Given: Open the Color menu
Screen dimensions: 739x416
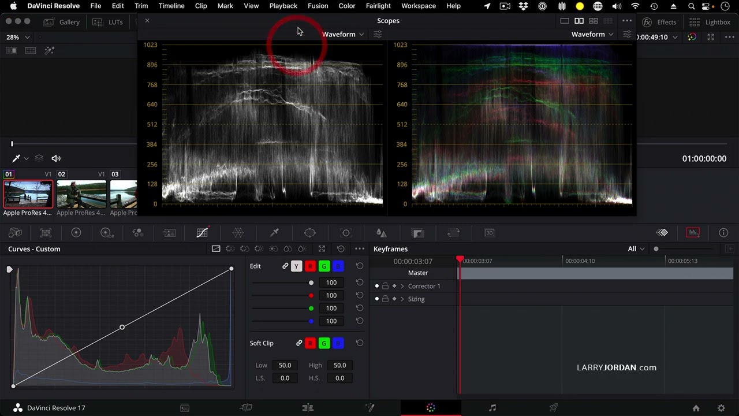Looking at the screenshot, I should pyautogui.click(x=347, y=6).
